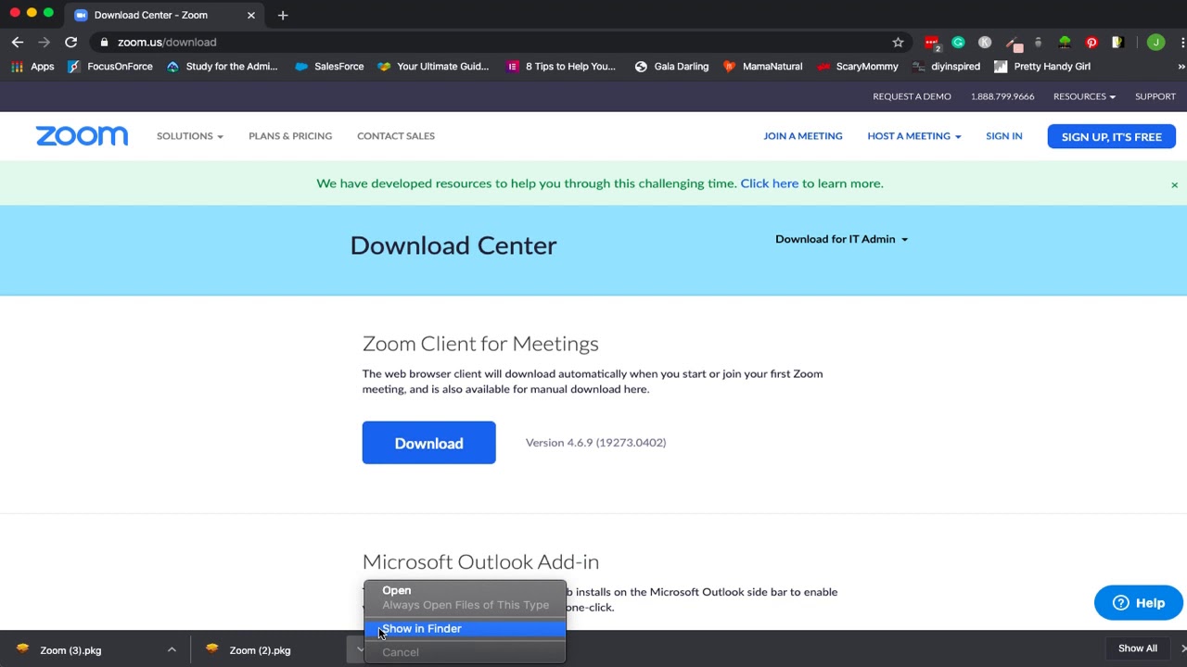Viewport: 1187px width, 667px height.
Task: Click Show All downloads
Action: pyautogui.click(x=1138, y=648)
